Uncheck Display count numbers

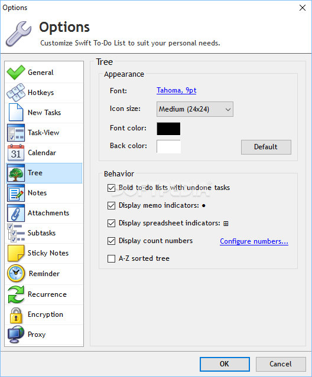(x=111, y=241)
